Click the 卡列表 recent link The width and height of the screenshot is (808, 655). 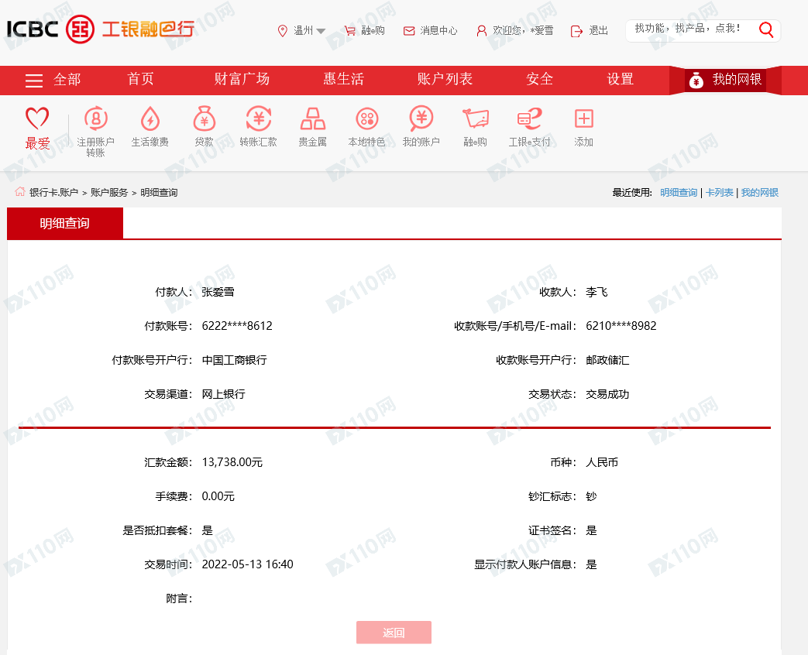click(x=719, y=193)
